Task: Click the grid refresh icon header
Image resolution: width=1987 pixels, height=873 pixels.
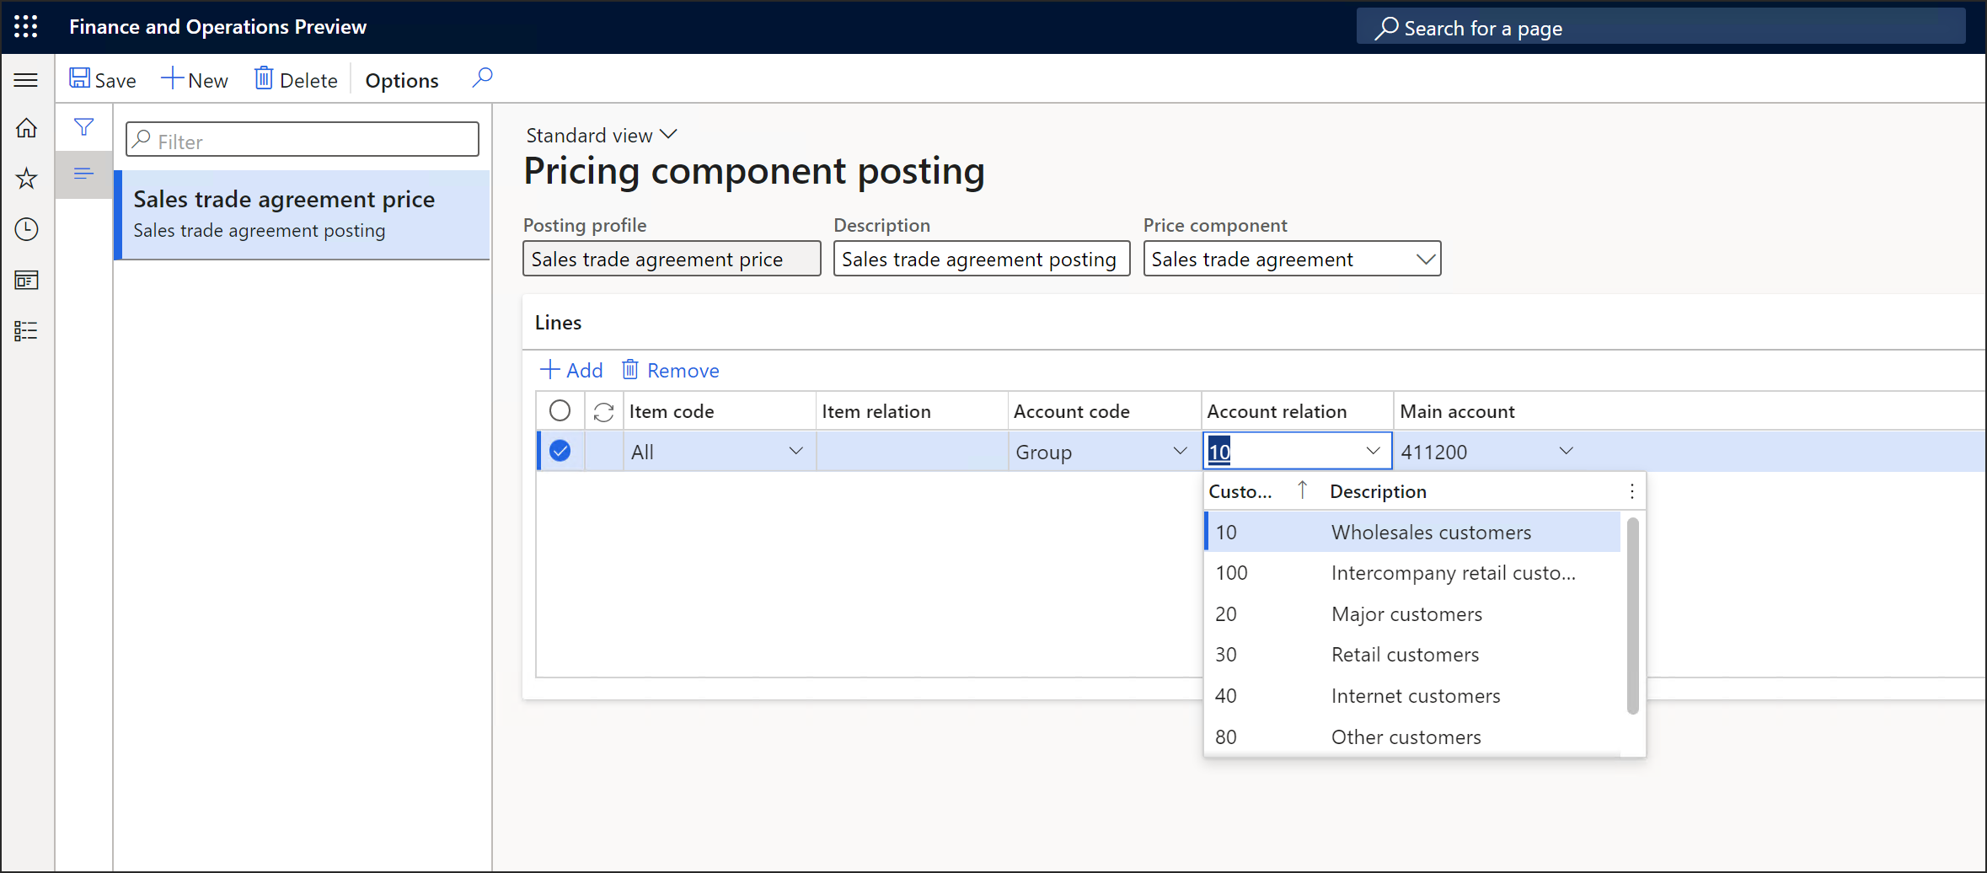Action: (x=603, y=411)
